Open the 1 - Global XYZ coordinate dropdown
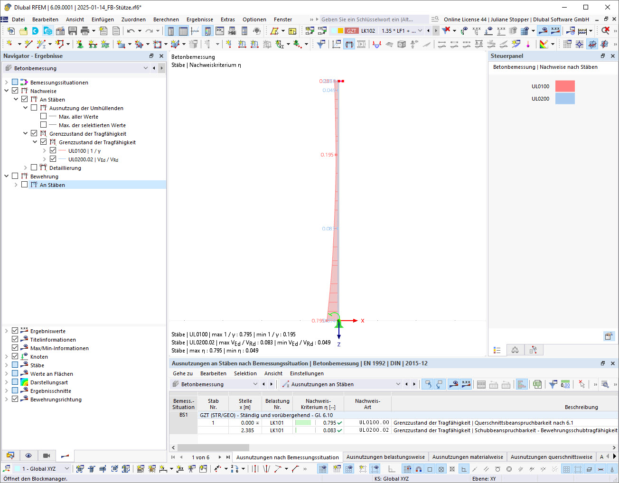Screen dimensions: 619x483 (x=66, y=469)
